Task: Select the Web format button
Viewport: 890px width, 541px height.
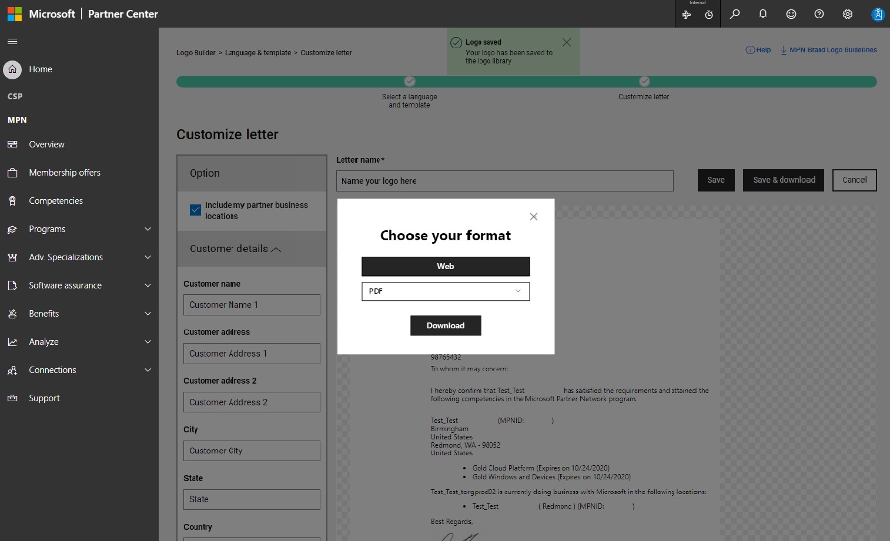Action: tap(446, 266)
